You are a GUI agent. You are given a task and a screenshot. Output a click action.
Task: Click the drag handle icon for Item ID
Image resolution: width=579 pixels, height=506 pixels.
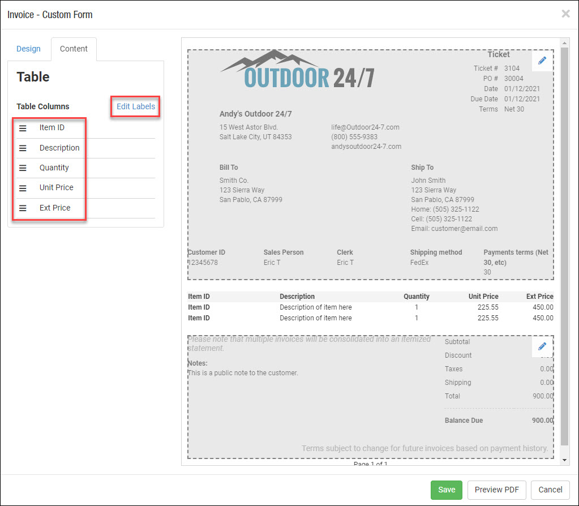(23, 128)
